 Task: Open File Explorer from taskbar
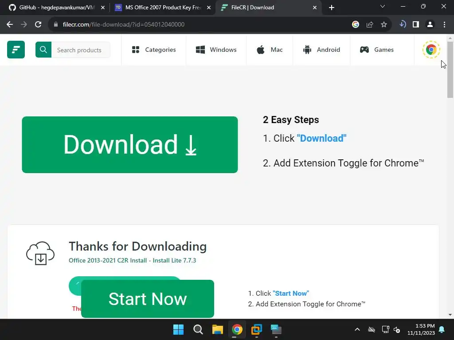coord(217,329)
